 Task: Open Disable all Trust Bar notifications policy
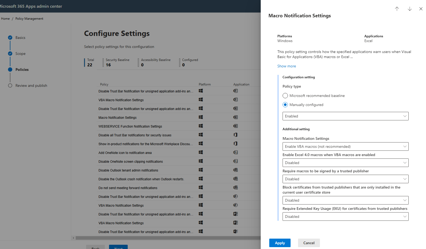(135, 135)
